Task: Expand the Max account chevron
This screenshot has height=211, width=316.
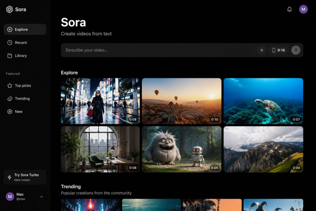Action: [42, 197]
